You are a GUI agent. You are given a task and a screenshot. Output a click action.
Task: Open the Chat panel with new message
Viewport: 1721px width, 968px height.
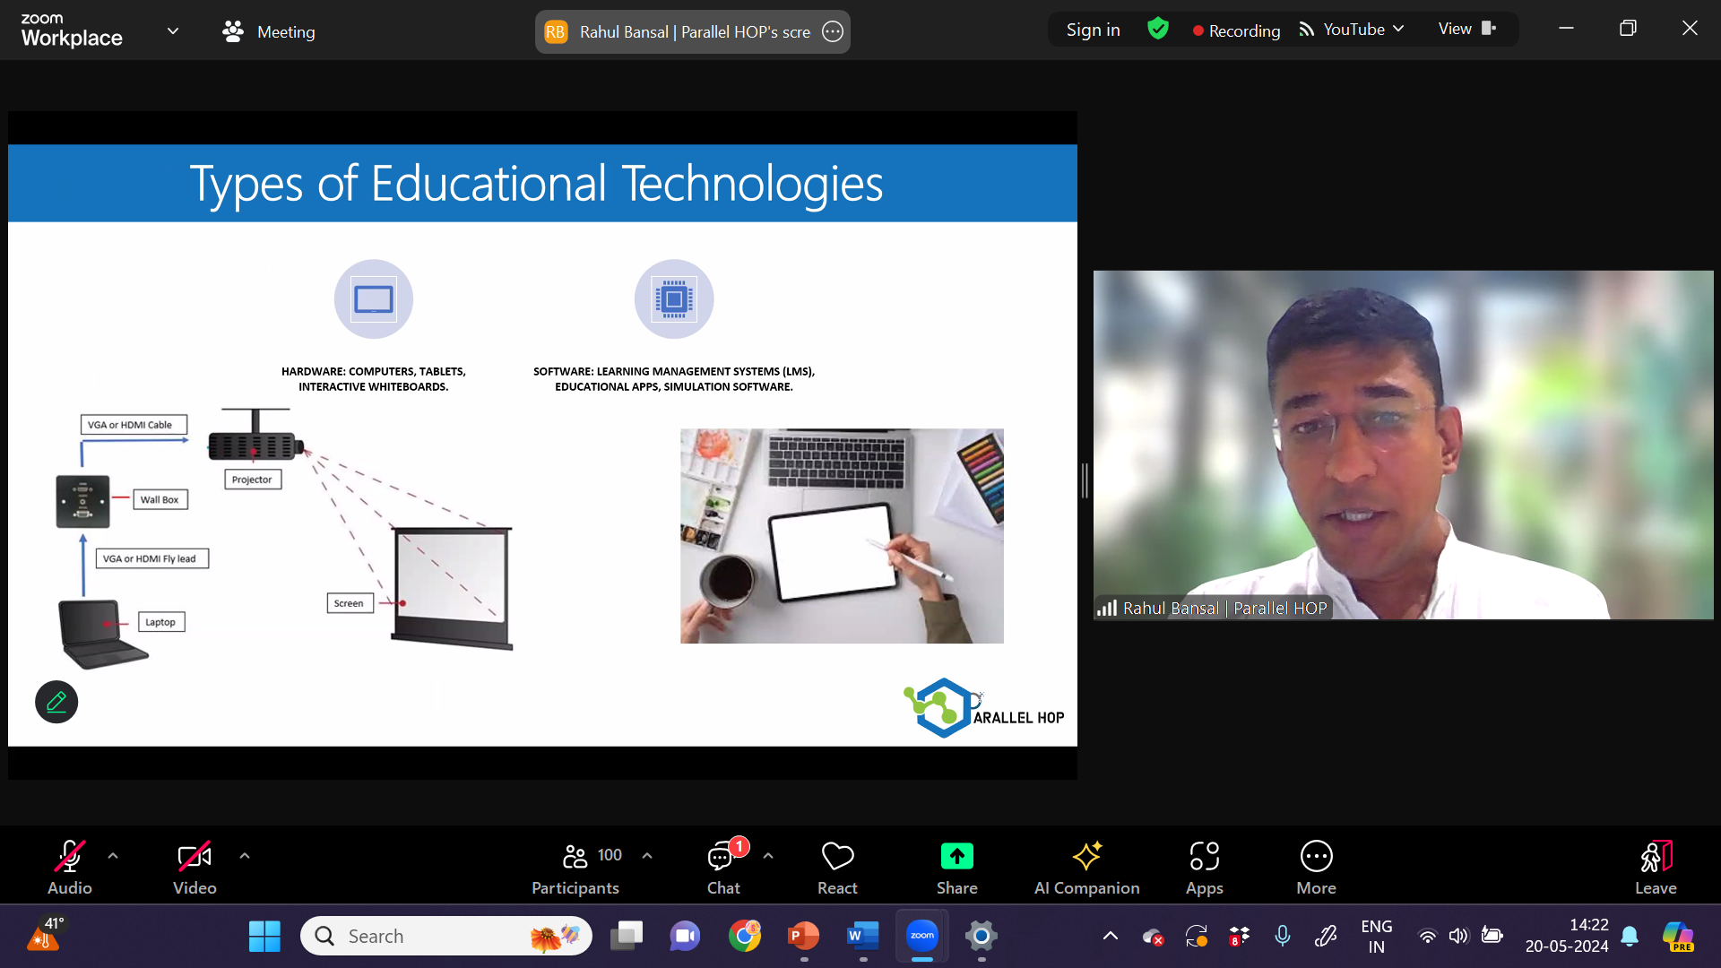[722, 867]
